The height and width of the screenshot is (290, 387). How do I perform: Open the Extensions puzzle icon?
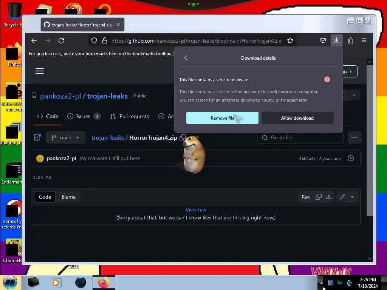pyautogui.click(x=350, y=40)
